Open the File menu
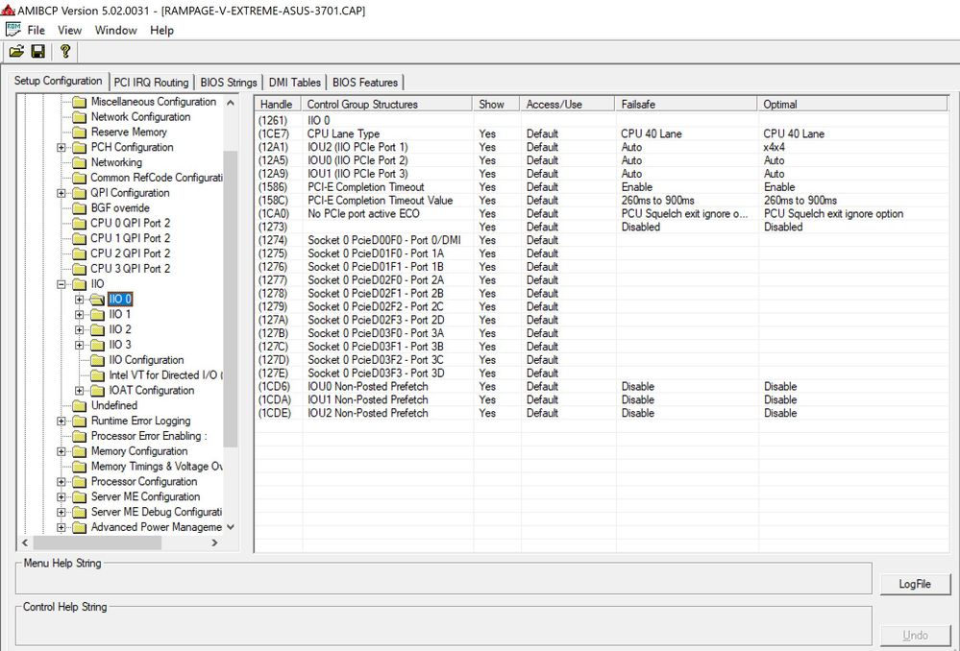 [x=37, y=30]
